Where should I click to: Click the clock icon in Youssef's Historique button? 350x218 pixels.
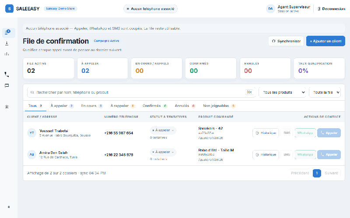pyautogui.click(x=257, y=133)
